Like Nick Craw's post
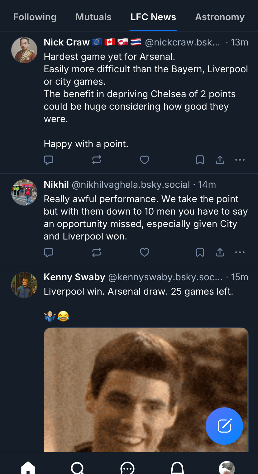 (145, 160)
